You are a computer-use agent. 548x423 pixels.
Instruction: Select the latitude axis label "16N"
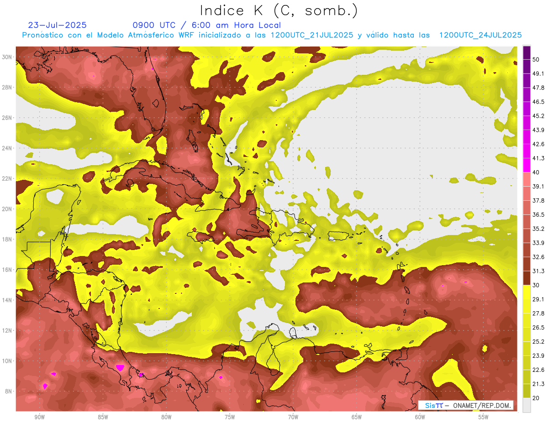pos(7,270)
